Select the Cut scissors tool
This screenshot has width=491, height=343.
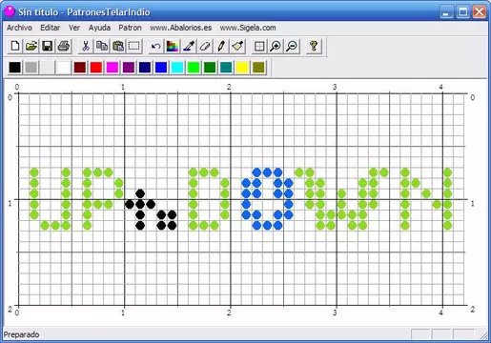pos(86,47)
